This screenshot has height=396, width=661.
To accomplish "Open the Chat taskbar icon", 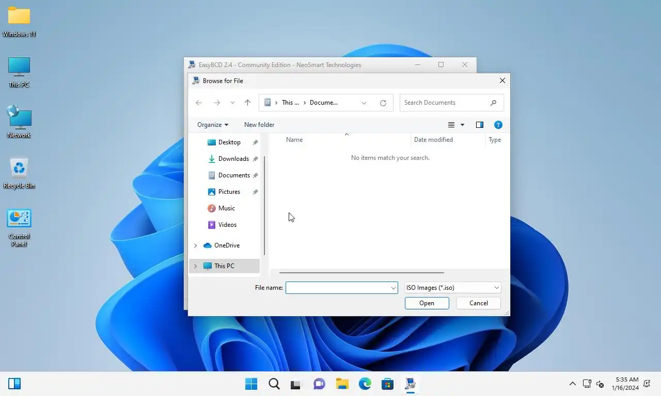I will coord(320,384).
